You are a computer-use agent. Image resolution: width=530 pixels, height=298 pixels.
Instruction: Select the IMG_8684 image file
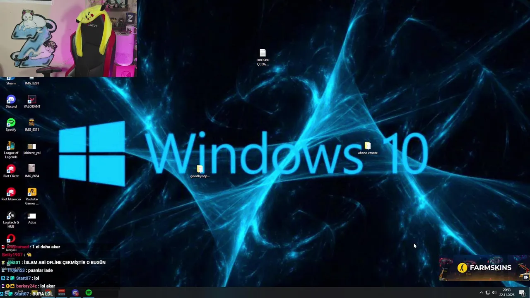pos(32,171)
